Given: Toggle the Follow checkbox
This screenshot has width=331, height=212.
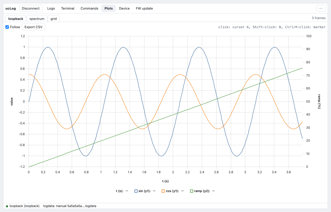Looking at the screenshot, I should [7, 27].
